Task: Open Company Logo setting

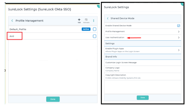Action: click(x=143, y=69)
